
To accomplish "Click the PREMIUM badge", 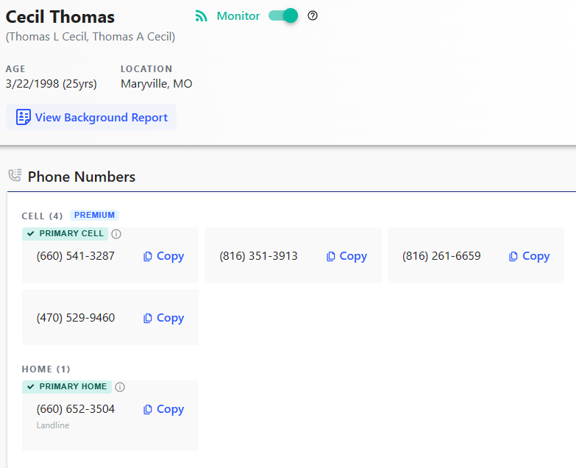I will [94, 216].
